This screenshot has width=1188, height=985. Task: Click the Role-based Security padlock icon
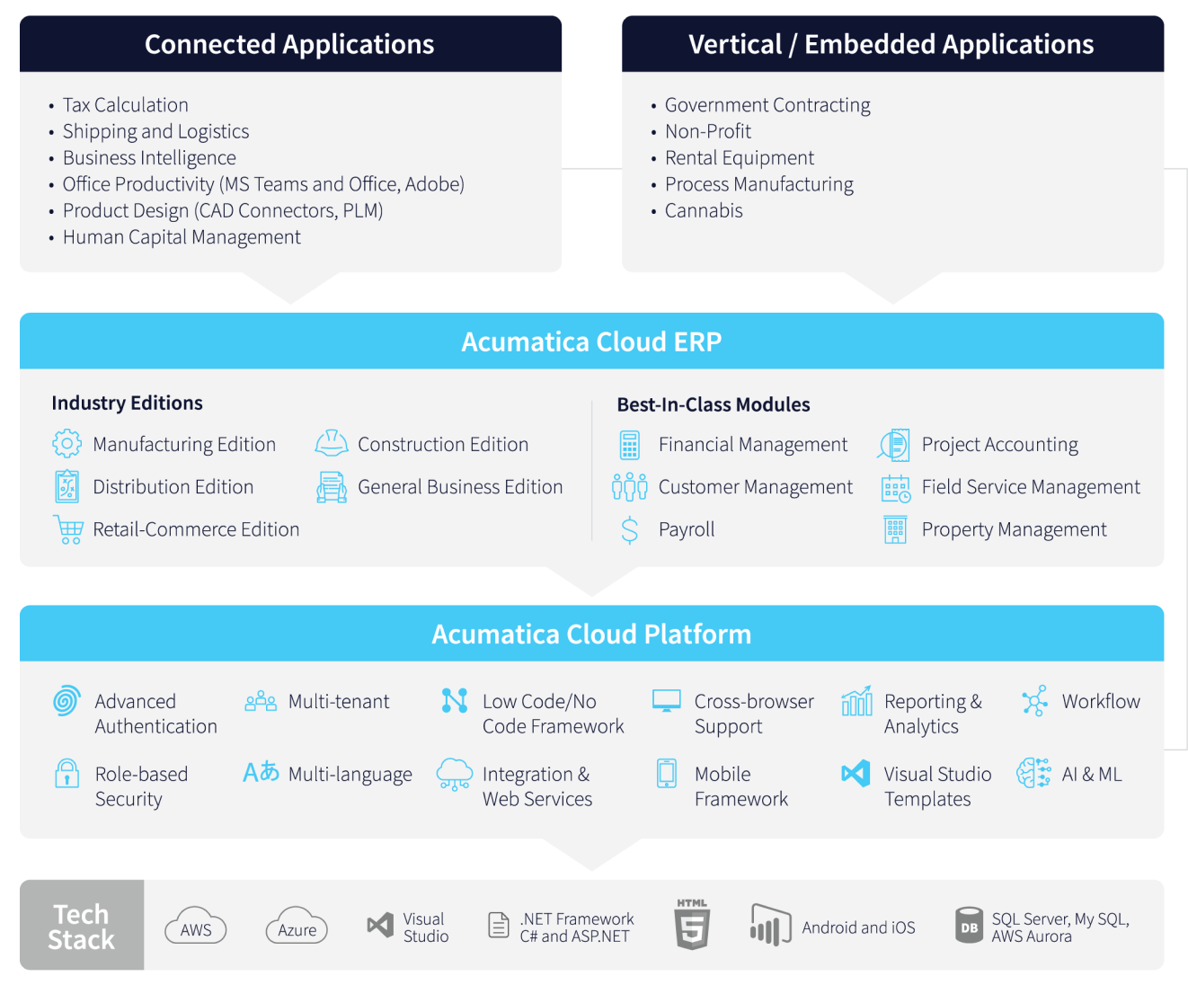tap(66, 774)
